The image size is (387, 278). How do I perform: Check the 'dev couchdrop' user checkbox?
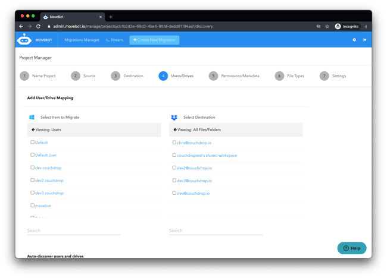point(33,168)
